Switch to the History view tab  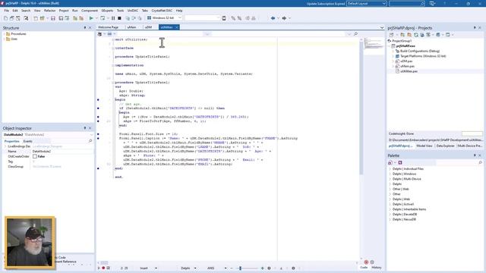[377, 268]
